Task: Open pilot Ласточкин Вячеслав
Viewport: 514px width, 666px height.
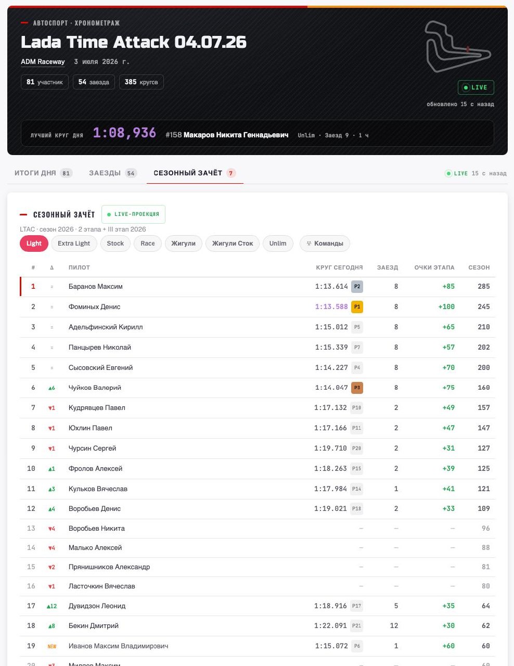Action: (102, 586)
